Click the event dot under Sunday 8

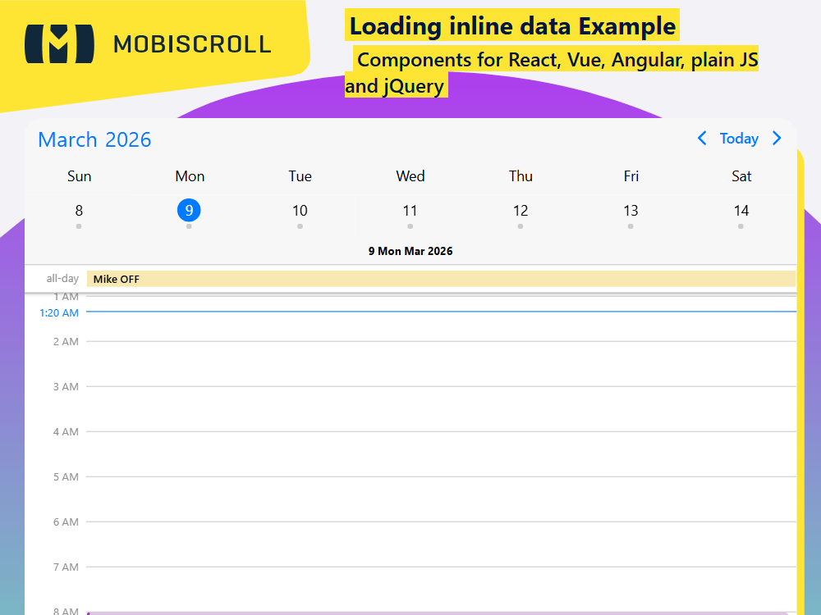click(x=79, y=225)
